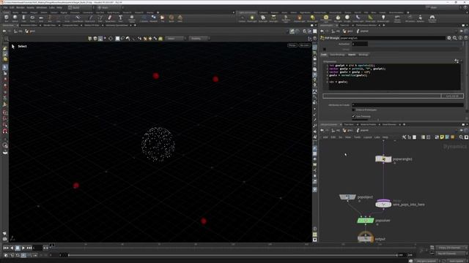Open second viewport toolbar dropdown
The width and height of the screenshot is (469, 263).
pos(199,39)
